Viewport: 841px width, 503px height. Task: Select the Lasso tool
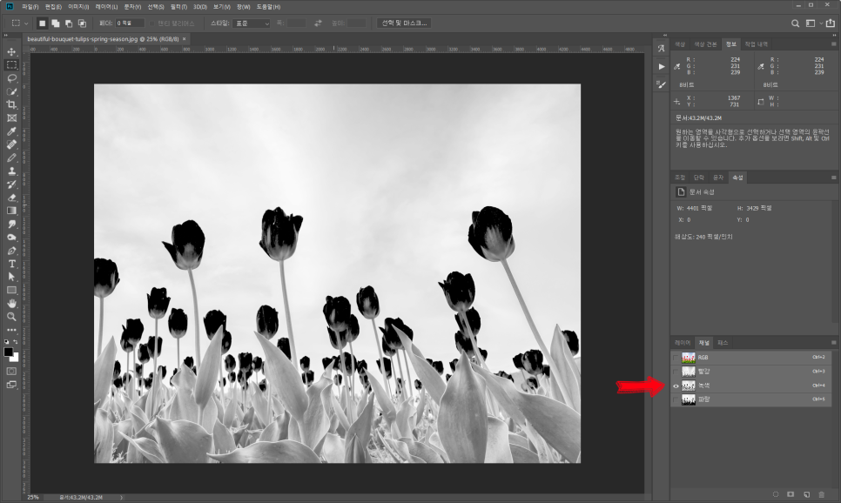coord(11,77)
